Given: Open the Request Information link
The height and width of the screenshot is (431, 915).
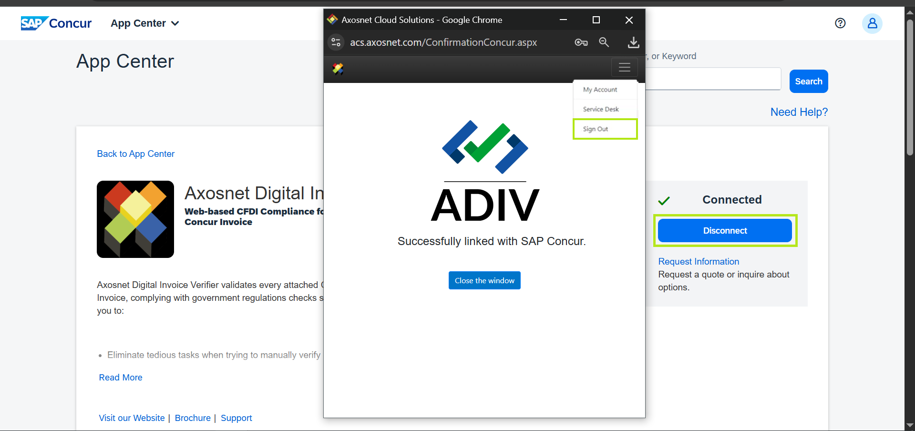Looking at the screenshot, I should pos(699,262).
